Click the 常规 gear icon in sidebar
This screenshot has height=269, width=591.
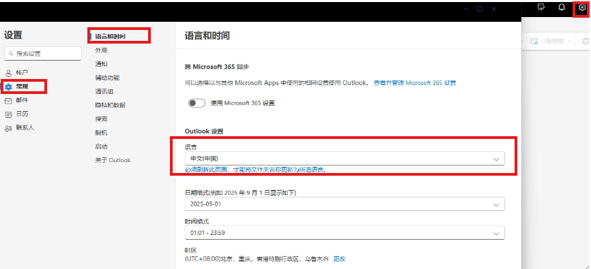click(x=8, y=87)
